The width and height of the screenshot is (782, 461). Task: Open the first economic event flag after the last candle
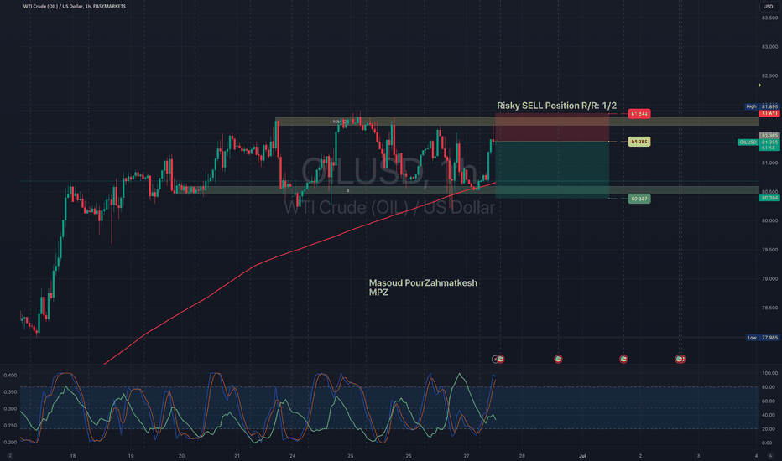pyautogui.click(x=500, y=359)
